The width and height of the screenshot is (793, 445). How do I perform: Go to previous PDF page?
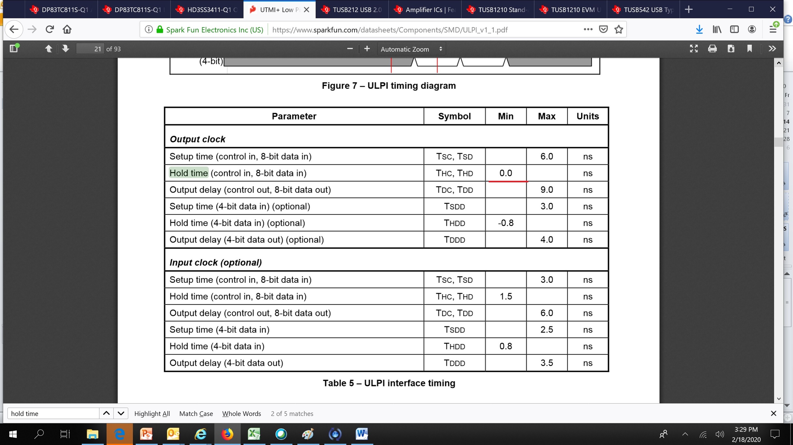[x=48, y=49]
